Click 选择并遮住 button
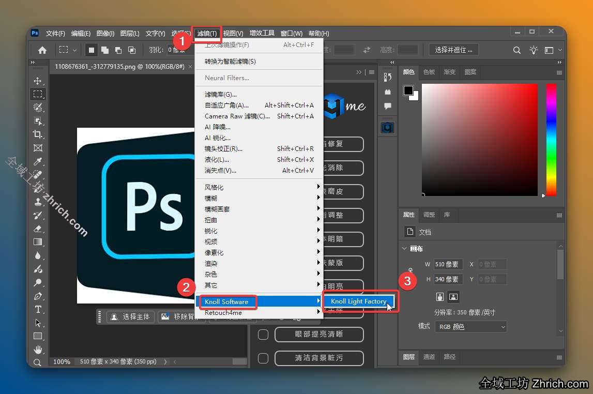Viewport: 593px width, 394px height. 453,50
